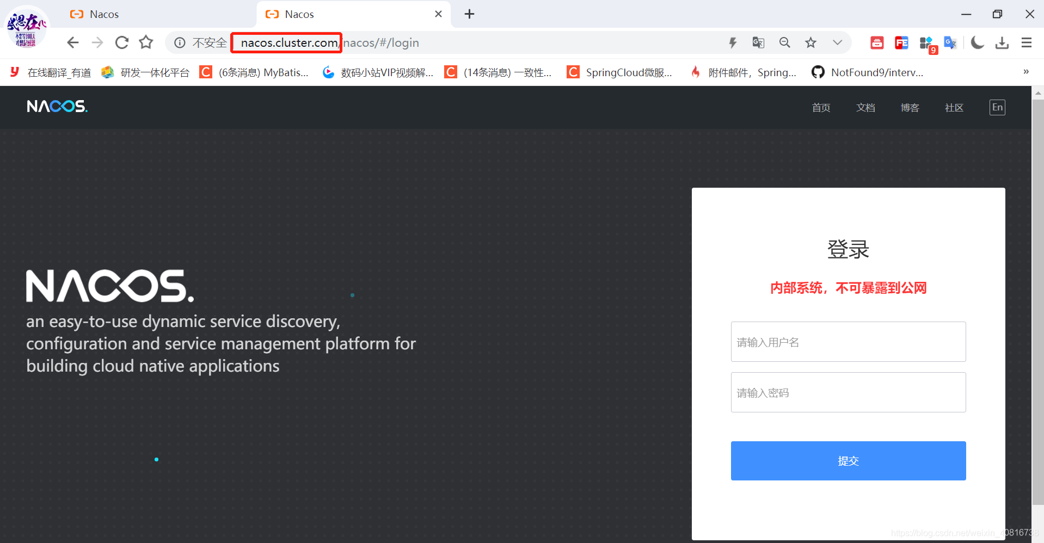Open 数码小站VIP视频解 bookmark

click(x=378, y=72)
